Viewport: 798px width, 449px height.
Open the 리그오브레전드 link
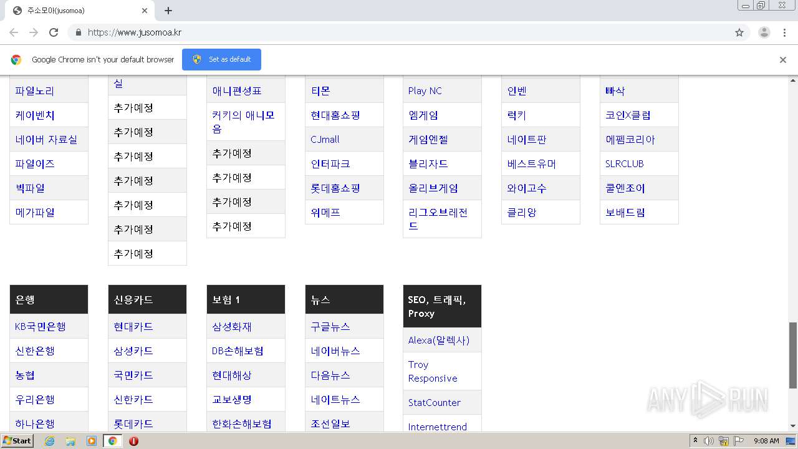click(x=438, y=220)
